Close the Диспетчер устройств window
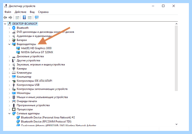192x134 pixels. pos(174,6)
